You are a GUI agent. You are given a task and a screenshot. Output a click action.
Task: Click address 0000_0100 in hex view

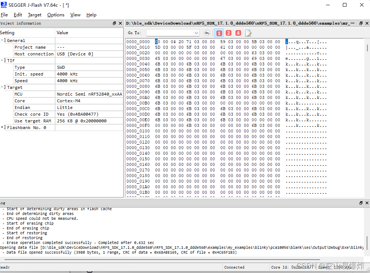click(138, 131)
